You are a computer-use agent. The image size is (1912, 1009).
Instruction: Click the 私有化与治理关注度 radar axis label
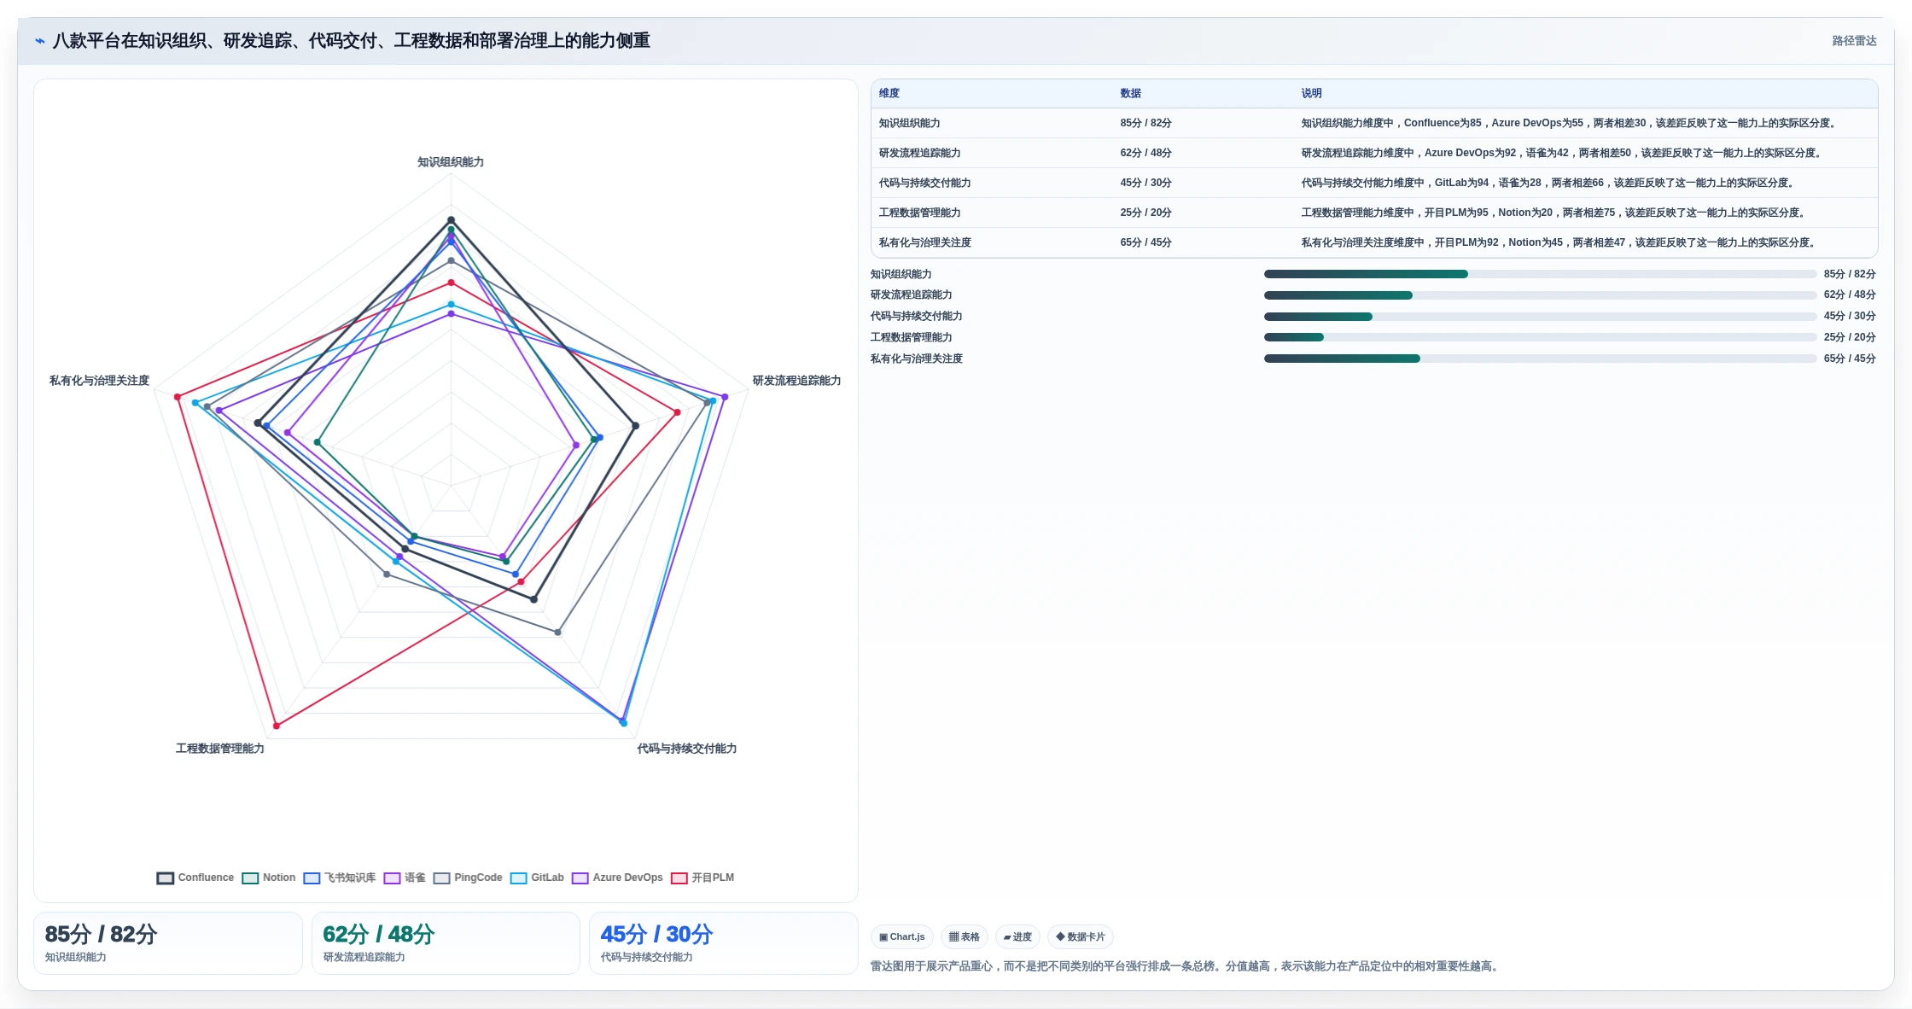(99, 381)
